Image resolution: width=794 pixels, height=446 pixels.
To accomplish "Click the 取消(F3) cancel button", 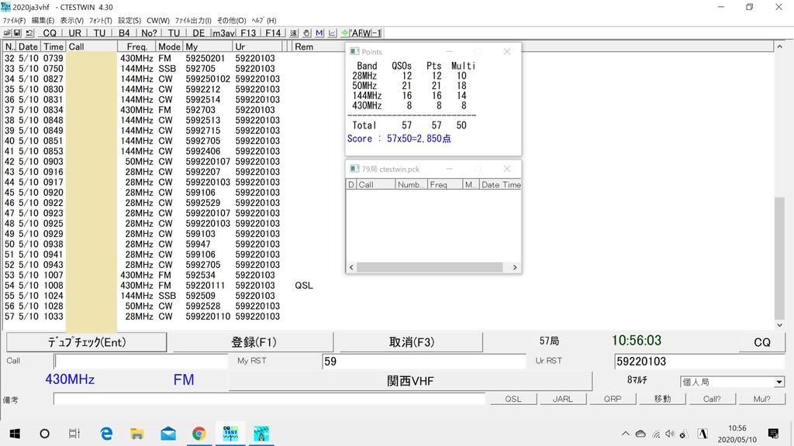I will [x=411, y=342].
